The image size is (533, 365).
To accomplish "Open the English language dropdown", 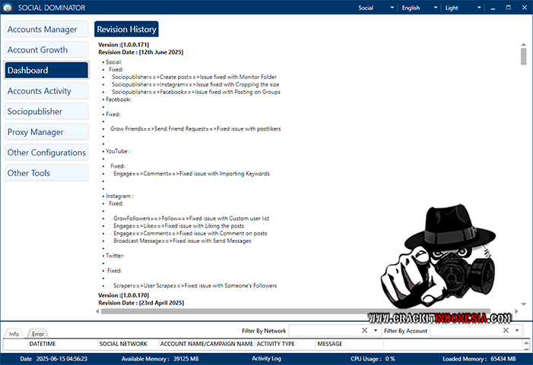I will point(420,8).
